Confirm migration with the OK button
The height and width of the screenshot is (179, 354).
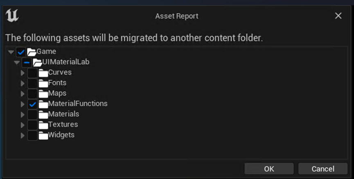(x=269, y=169)
